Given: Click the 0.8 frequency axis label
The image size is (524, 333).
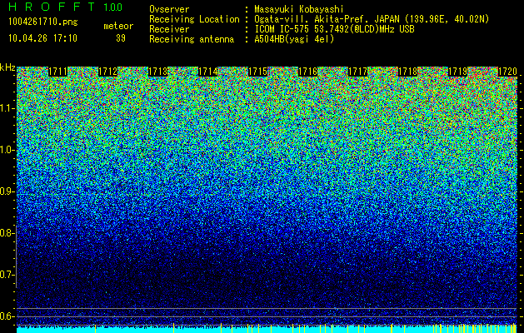Looking at the screenshot, I should coord(7,233).
